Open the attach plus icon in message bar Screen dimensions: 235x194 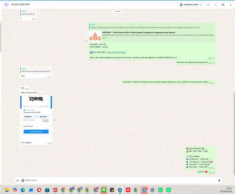17,180
